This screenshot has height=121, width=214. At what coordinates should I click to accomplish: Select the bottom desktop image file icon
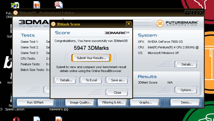[x=59, y=119]
